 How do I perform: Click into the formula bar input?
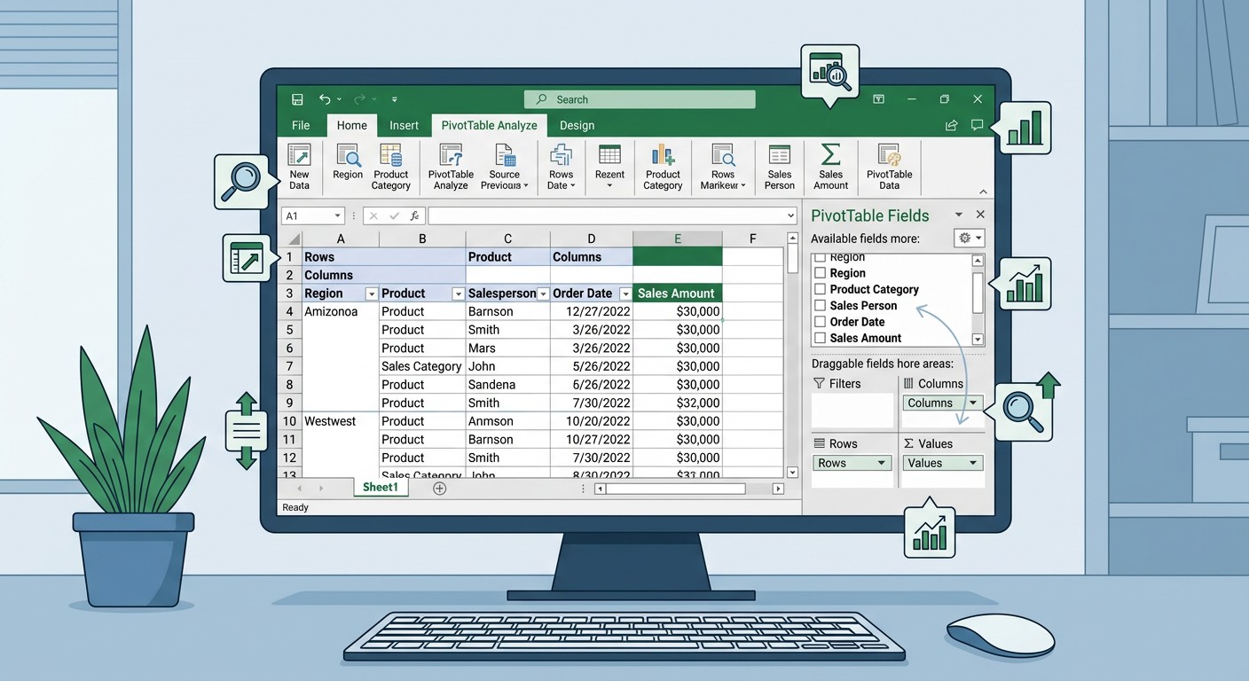(x=612, y=215)
